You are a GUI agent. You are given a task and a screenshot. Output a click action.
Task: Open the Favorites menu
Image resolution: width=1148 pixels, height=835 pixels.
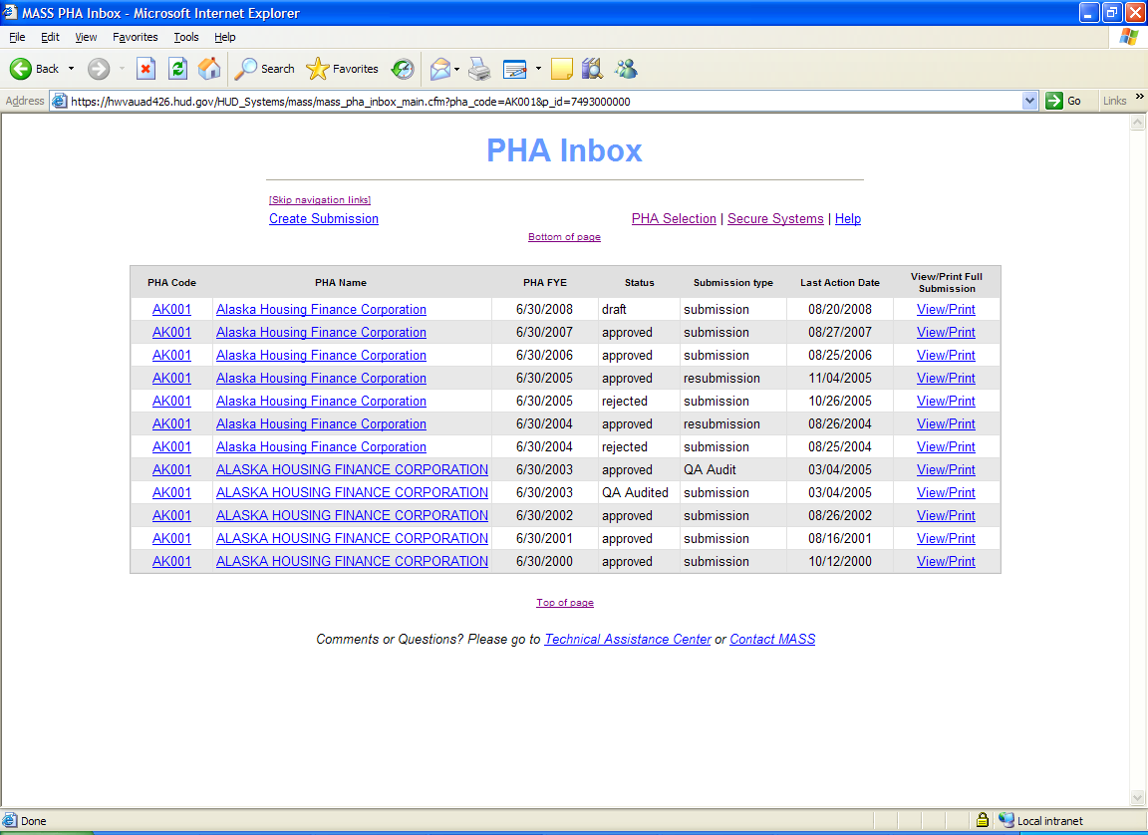tap(135, 37)
